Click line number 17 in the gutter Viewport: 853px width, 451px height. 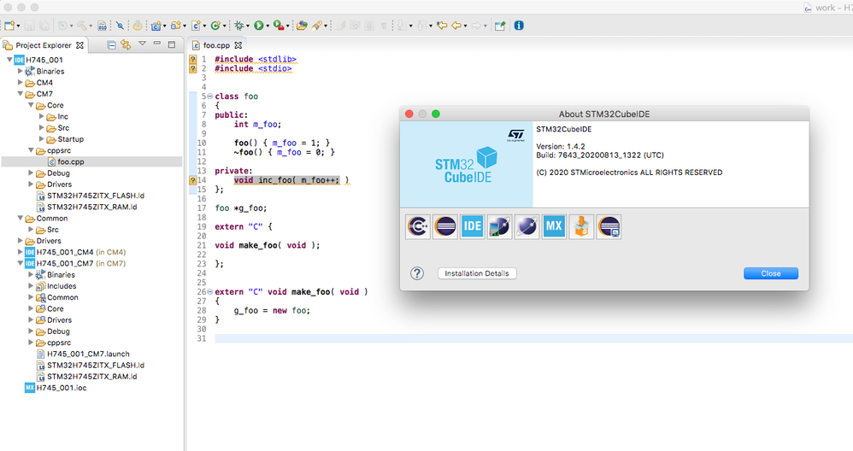202,208
